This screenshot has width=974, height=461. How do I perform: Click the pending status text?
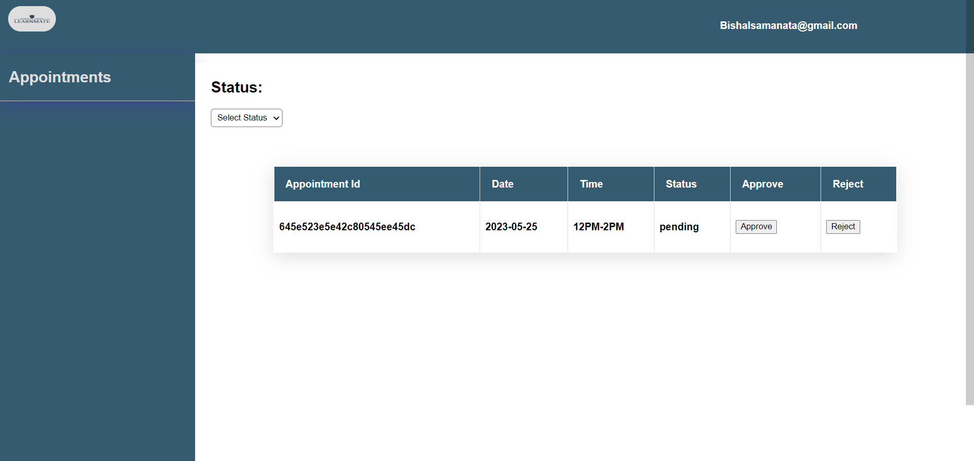(679, 227)
